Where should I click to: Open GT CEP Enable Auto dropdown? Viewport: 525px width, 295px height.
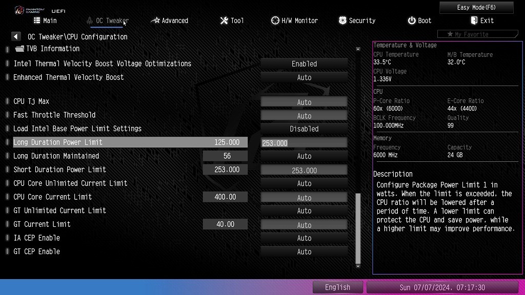[304, 252]
